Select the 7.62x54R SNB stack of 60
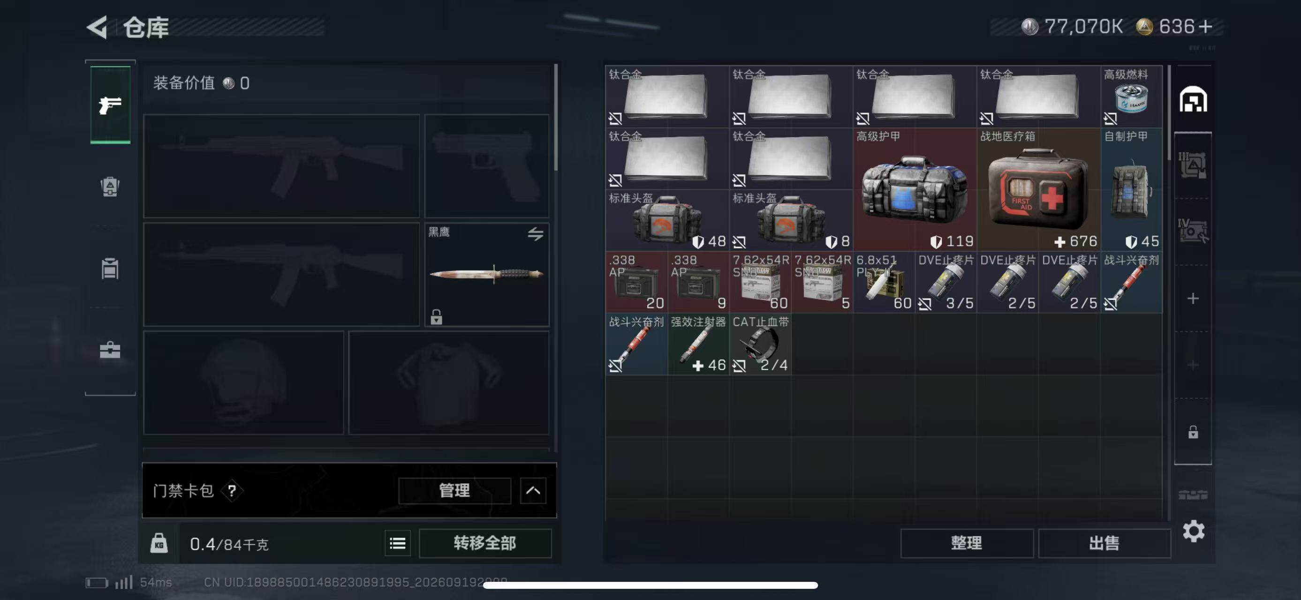Viewport: 1301px width, 600px height. (x=760, y=282)
